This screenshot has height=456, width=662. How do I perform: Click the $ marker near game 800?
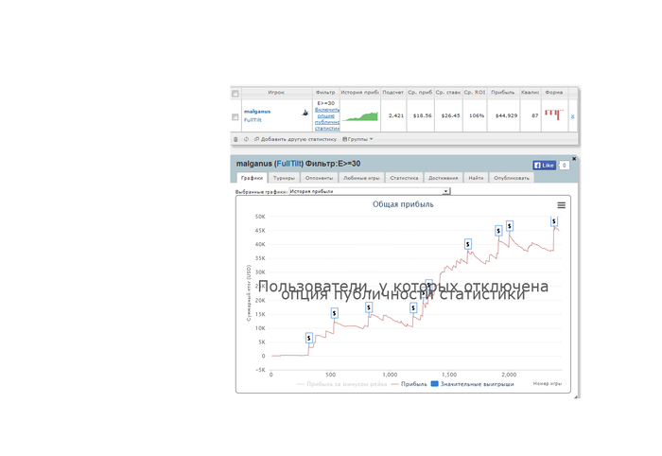pos(369,307)
